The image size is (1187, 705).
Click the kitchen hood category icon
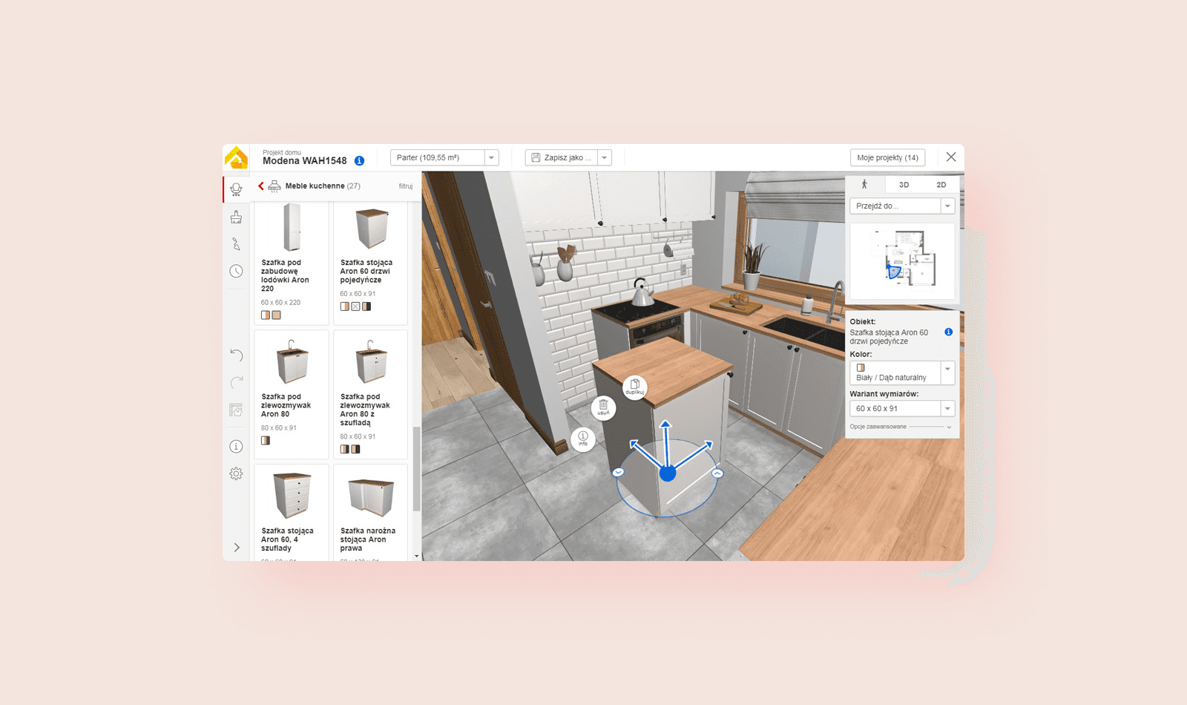pyautogui.click(x=274, y=186)
